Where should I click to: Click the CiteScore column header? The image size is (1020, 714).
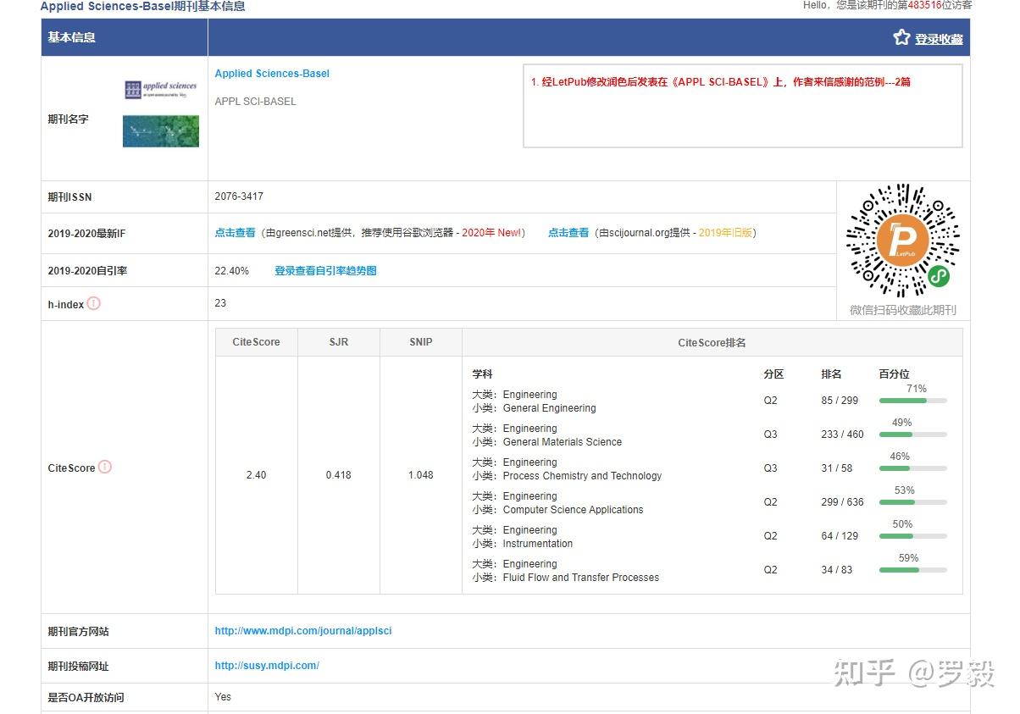coord(256,342)
